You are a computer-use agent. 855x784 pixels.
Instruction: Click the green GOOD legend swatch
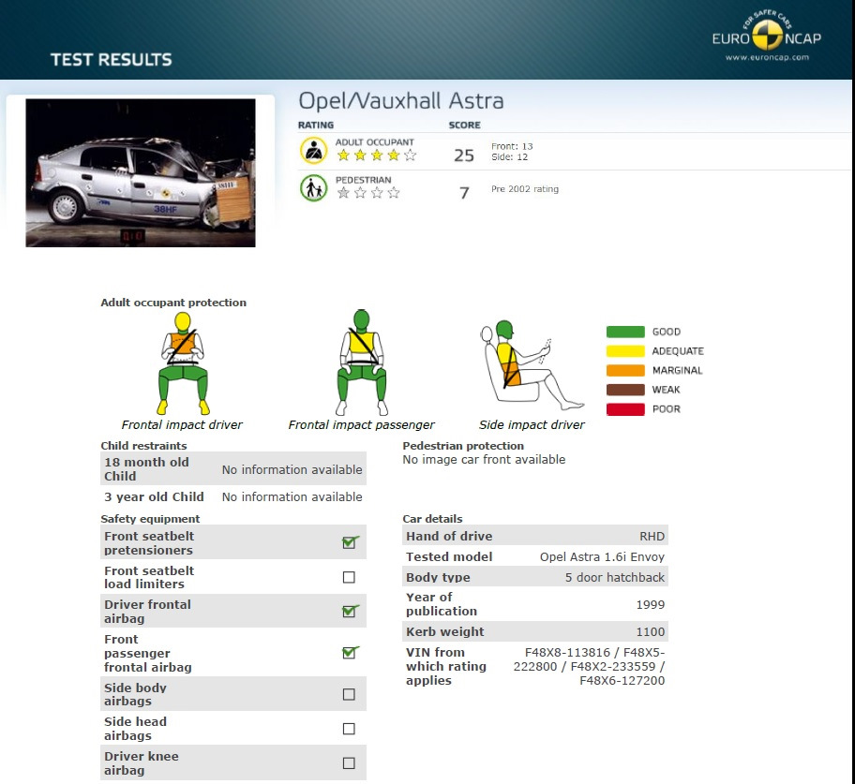click(625, 332)
